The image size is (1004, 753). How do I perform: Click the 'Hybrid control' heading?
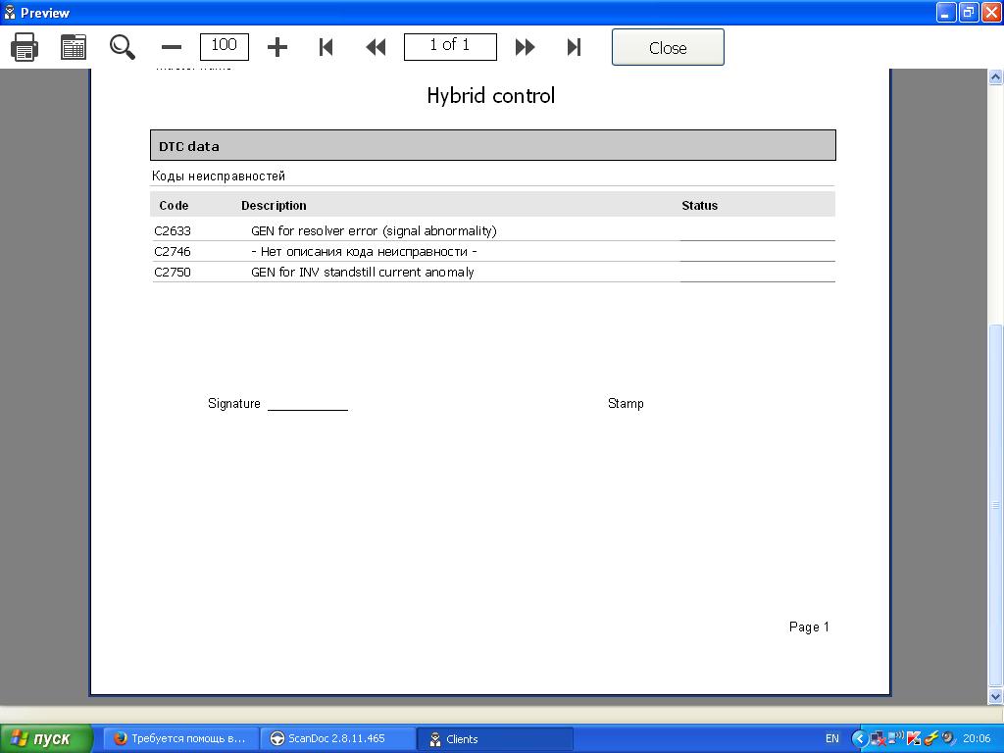pyautogui.click(x=491, y=96)
